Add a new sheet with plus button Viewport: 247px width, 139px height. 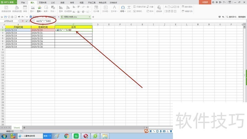click(x=24, y=128)
